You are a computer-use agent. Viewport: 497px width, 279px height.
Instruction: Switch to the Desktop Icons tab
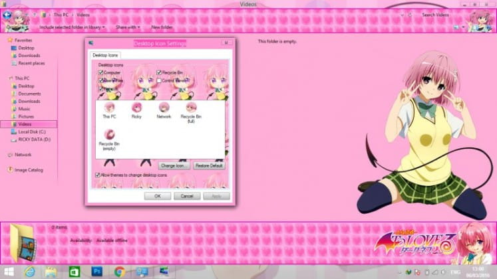105,55
